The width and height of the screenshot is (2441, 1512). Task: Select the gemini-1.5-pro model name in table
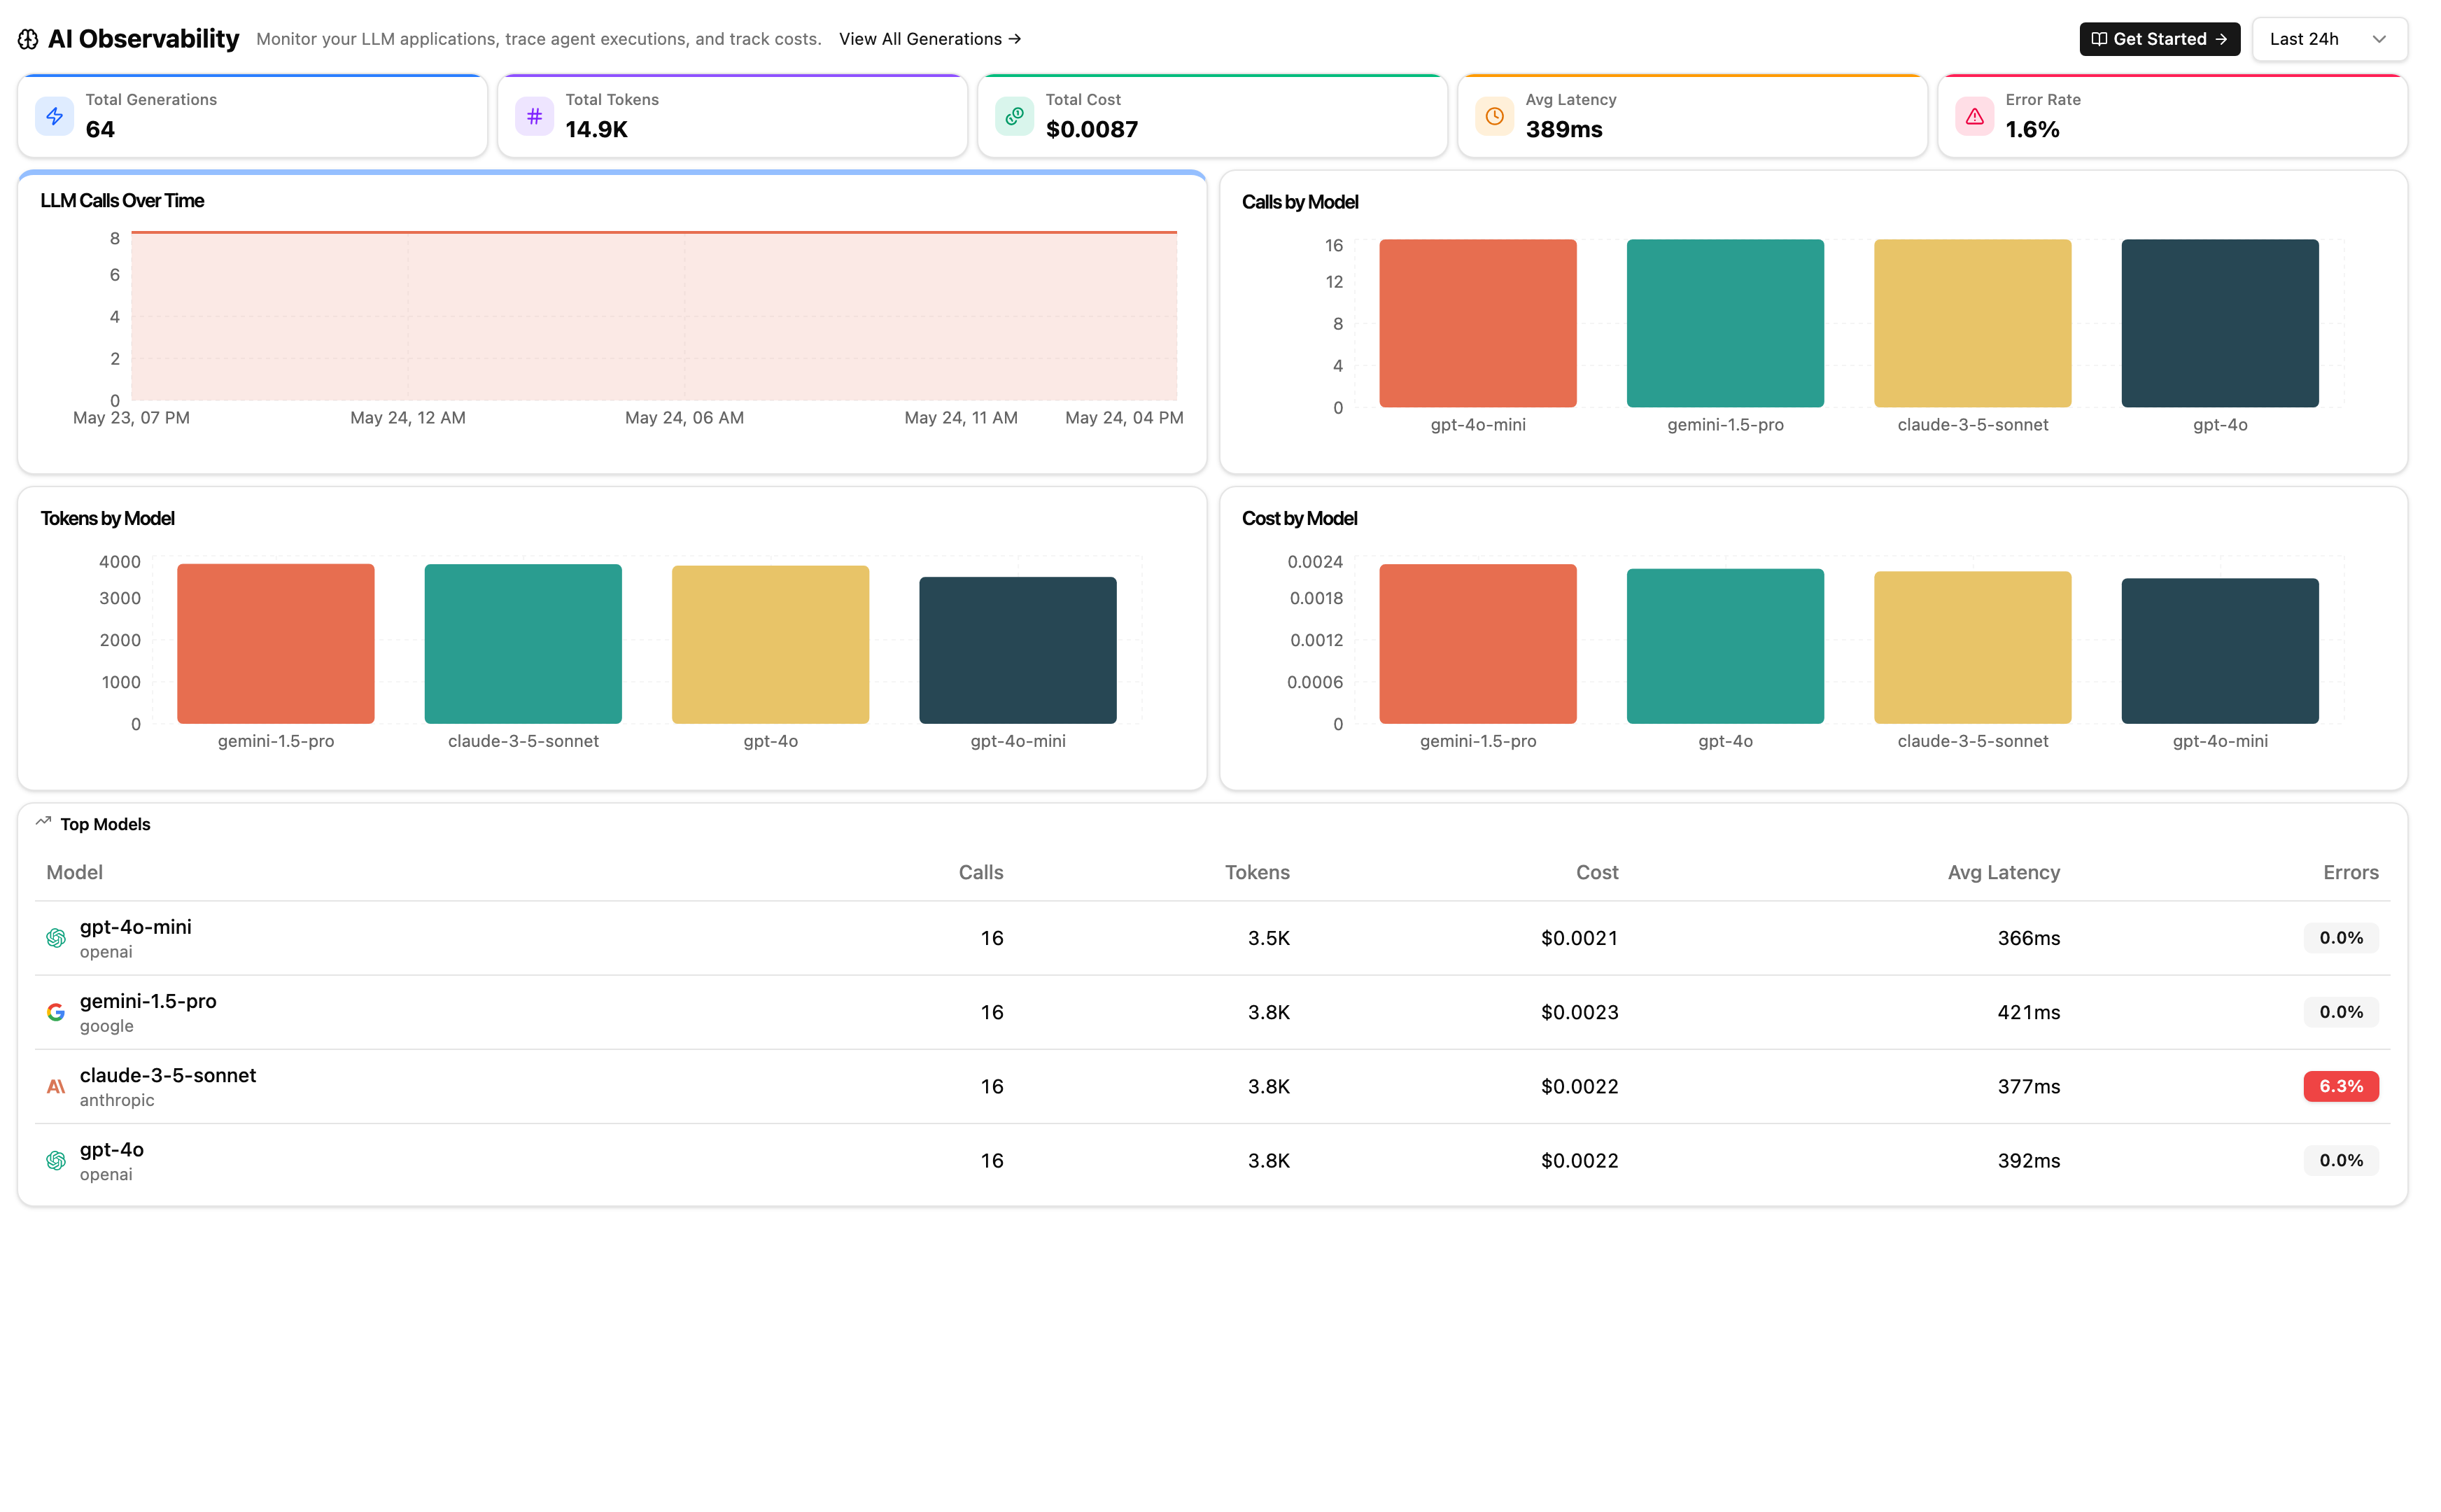pyautogui.click(x=148, y=1001)
